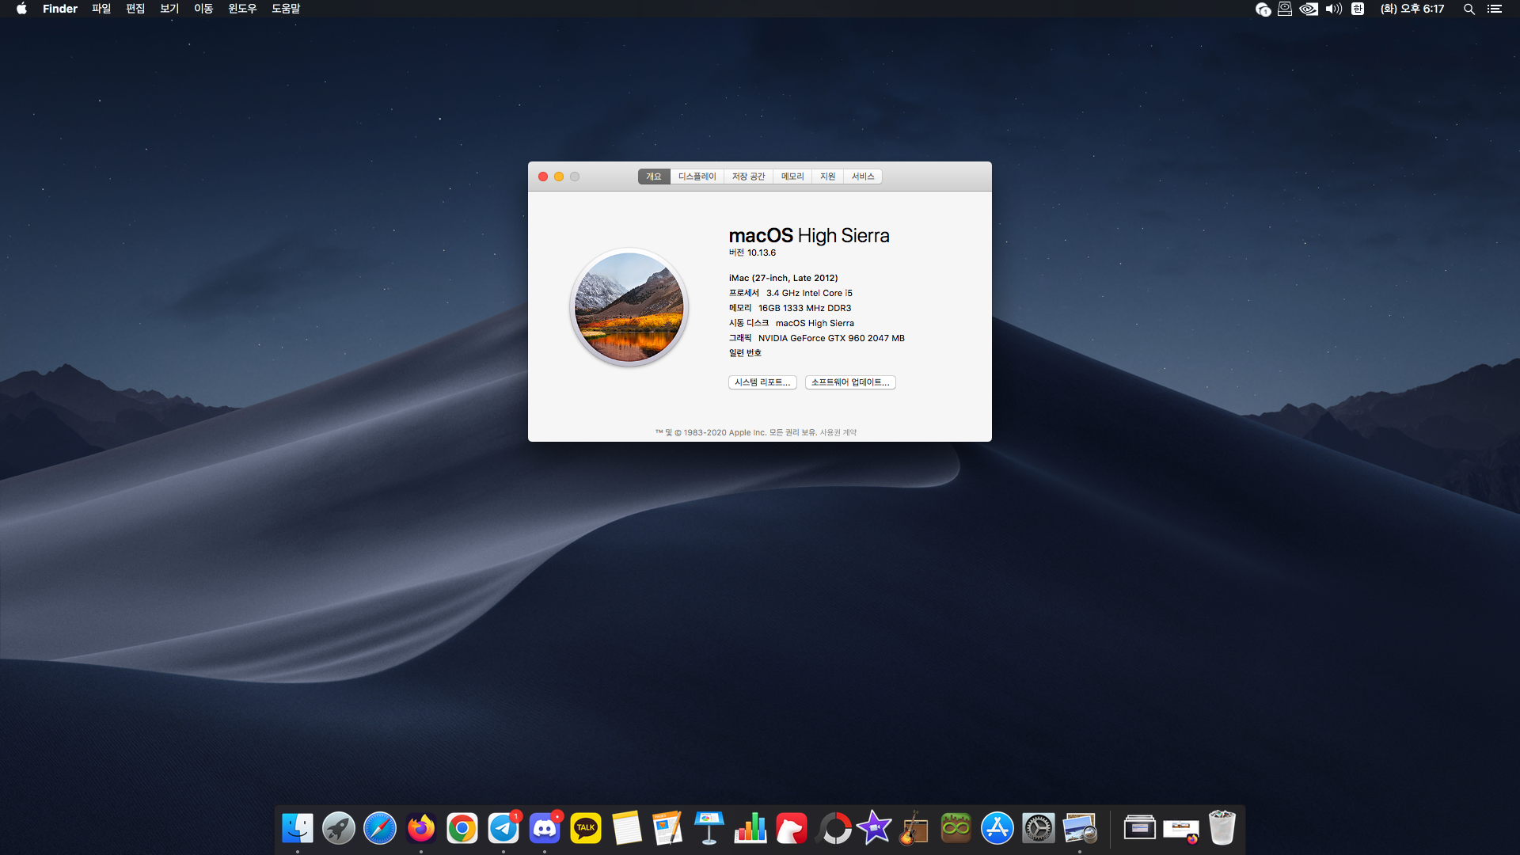The width and height of the screenshot is (1520, 855).
Task: Select the 개요 tab
Action: pos(654,177)
